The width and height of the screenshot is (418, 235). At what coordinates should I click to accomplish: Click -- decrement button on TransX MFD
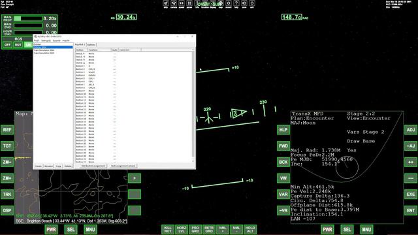point(411,178)
